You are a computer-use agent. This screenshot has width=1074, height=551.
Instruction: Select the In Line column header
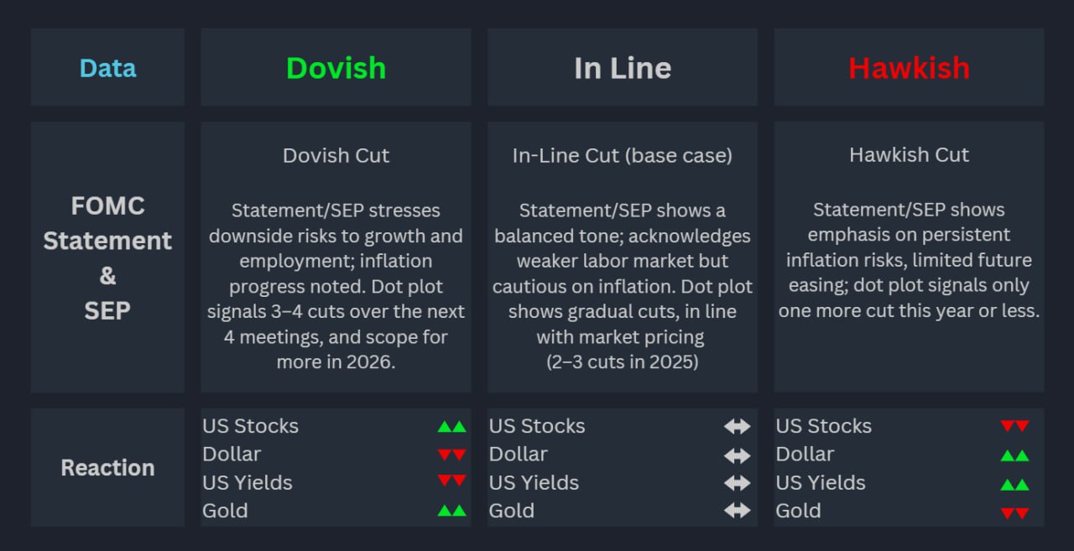[x=623, y=68]
